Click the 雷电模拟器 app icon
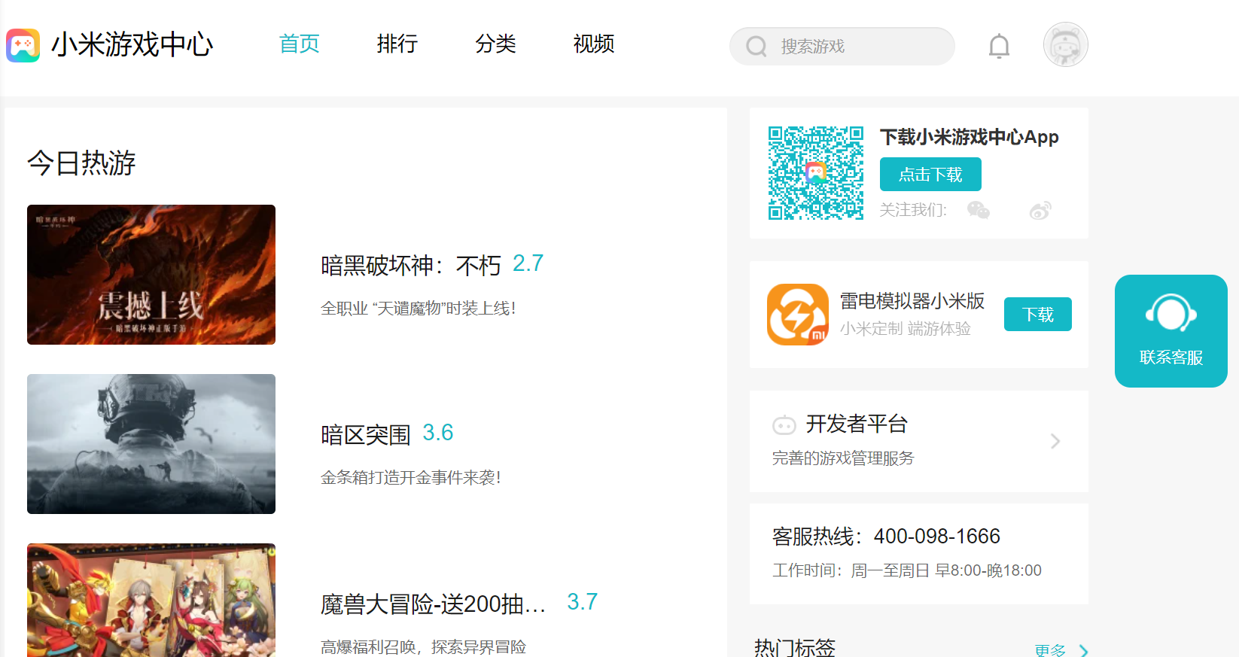The image size is (1239, 657). click(798, 315)
